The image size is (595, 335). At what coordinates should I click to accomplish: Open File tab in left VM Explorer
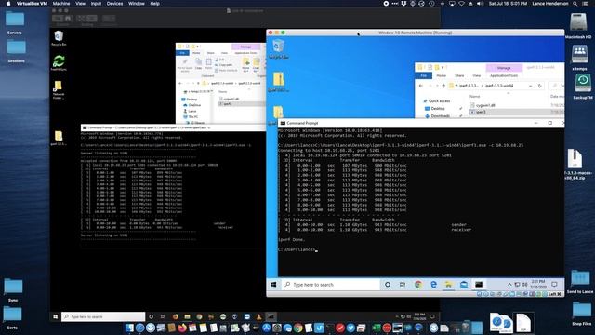(182, 53)
